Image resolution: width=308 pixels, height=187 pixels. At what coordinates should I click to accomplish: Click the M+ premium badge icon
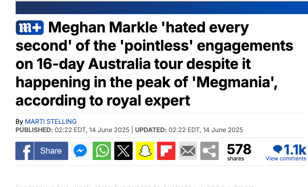[30, 28]
